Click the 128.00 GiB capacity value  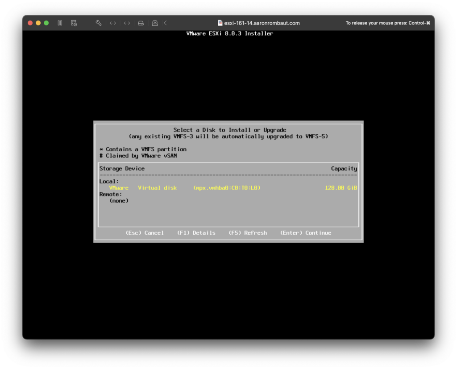[x=341, y=188]
